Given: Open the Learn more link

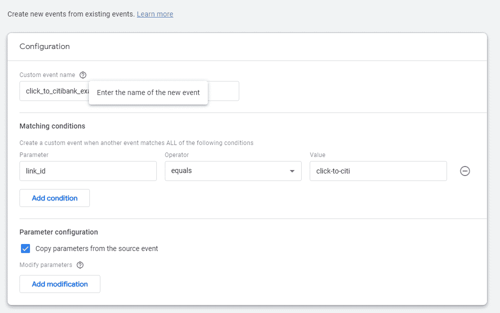Looking at the screenshot, I should pyautogui.click(x=155, y=14).
